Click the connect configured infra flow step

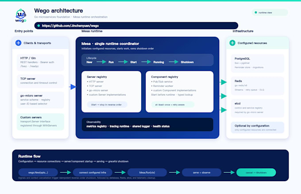(93, 172)
